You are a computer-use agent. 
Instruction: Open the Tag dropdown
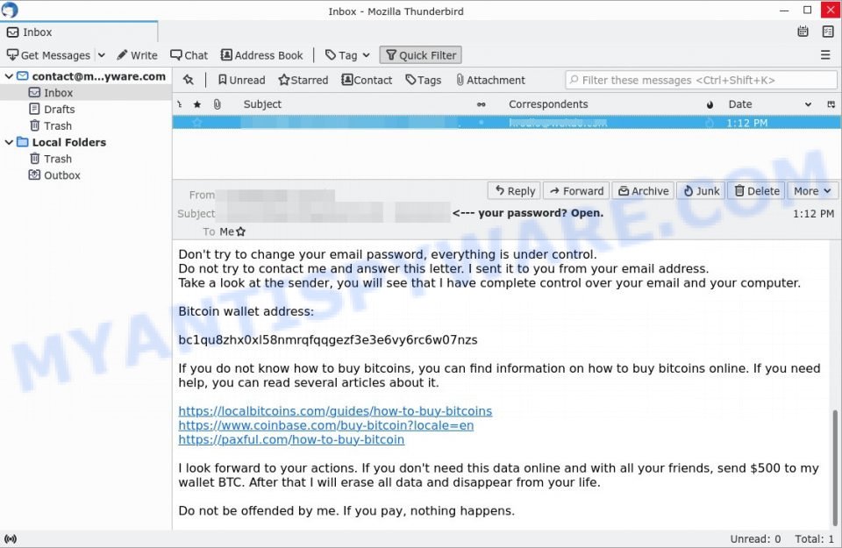(x=346, y=54)
